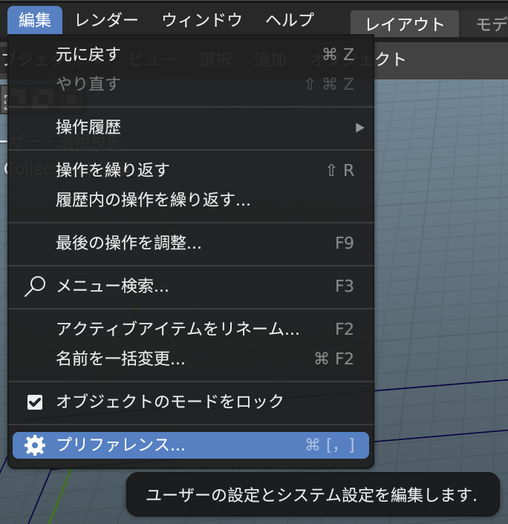Viewport: 508px width, 524px height.
Task: Open プリファレンス...
Action: [191, 445]
